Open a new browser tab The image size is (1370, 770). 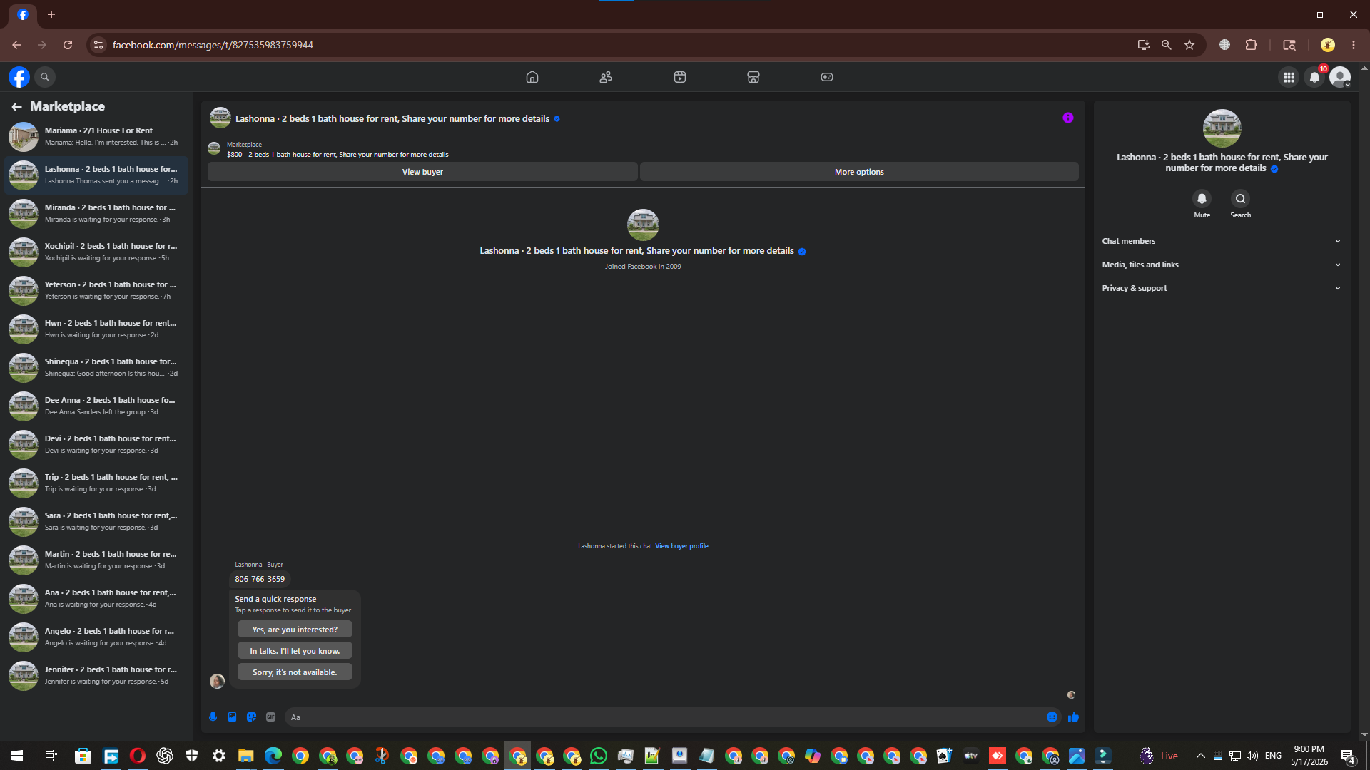pyautogui.click(x=51, y=14)
